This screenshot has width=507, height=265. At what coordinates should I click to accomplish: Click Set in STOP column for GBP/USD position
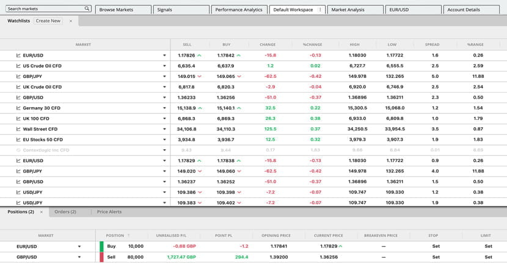[436, 257]
